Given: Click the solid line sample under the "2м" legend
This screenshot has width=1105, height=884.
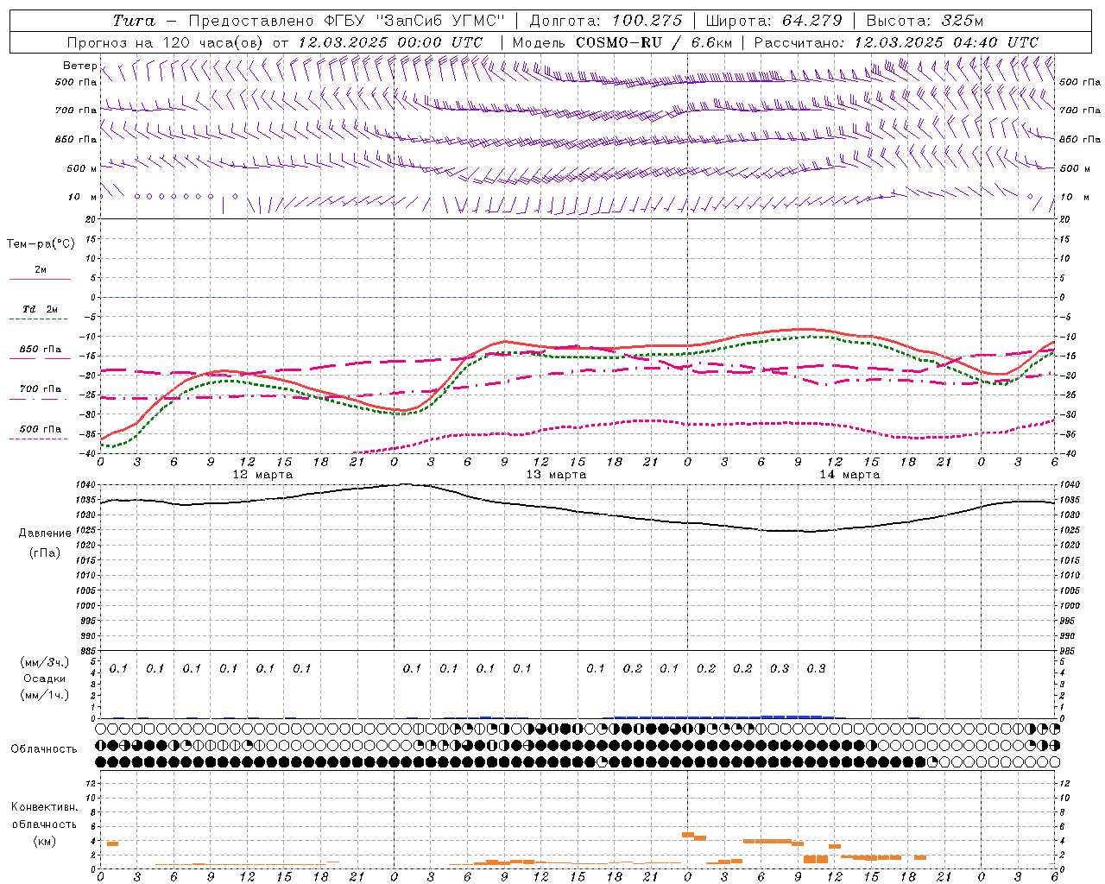Looking at the screenshot, I should point(40,280).
